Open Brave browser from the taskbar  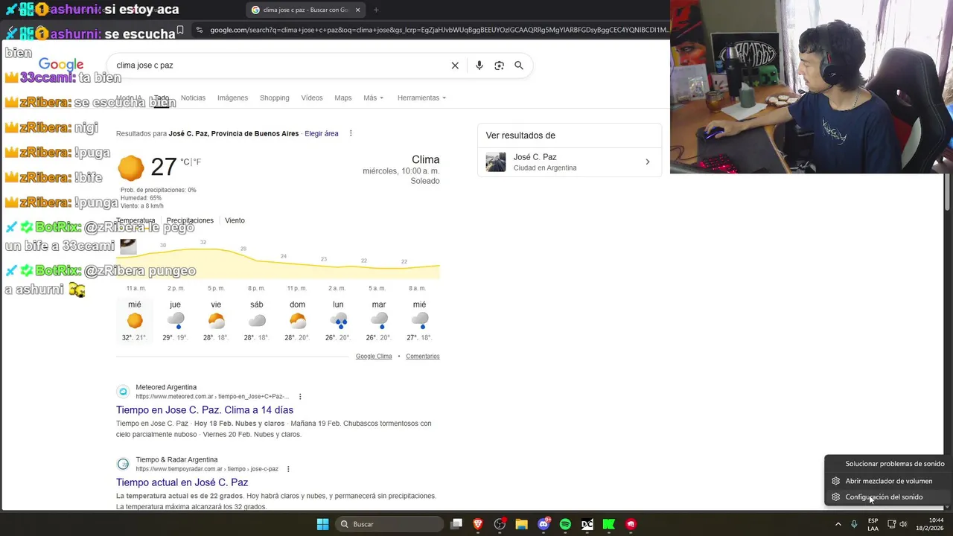tap(478, 524)
